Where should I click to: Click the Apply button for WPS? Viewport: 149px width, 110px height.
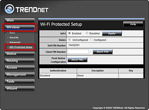[112, 34]
